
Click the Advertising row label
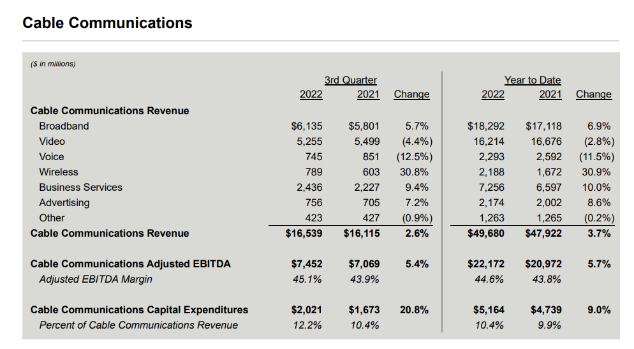64,203
